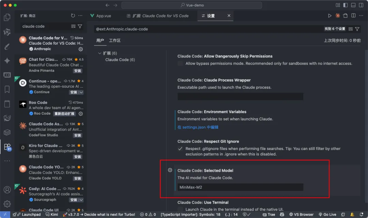Click the filter extensions funnel icon
The width and height of the screenshot is (368, 218).
click(80, 26)
